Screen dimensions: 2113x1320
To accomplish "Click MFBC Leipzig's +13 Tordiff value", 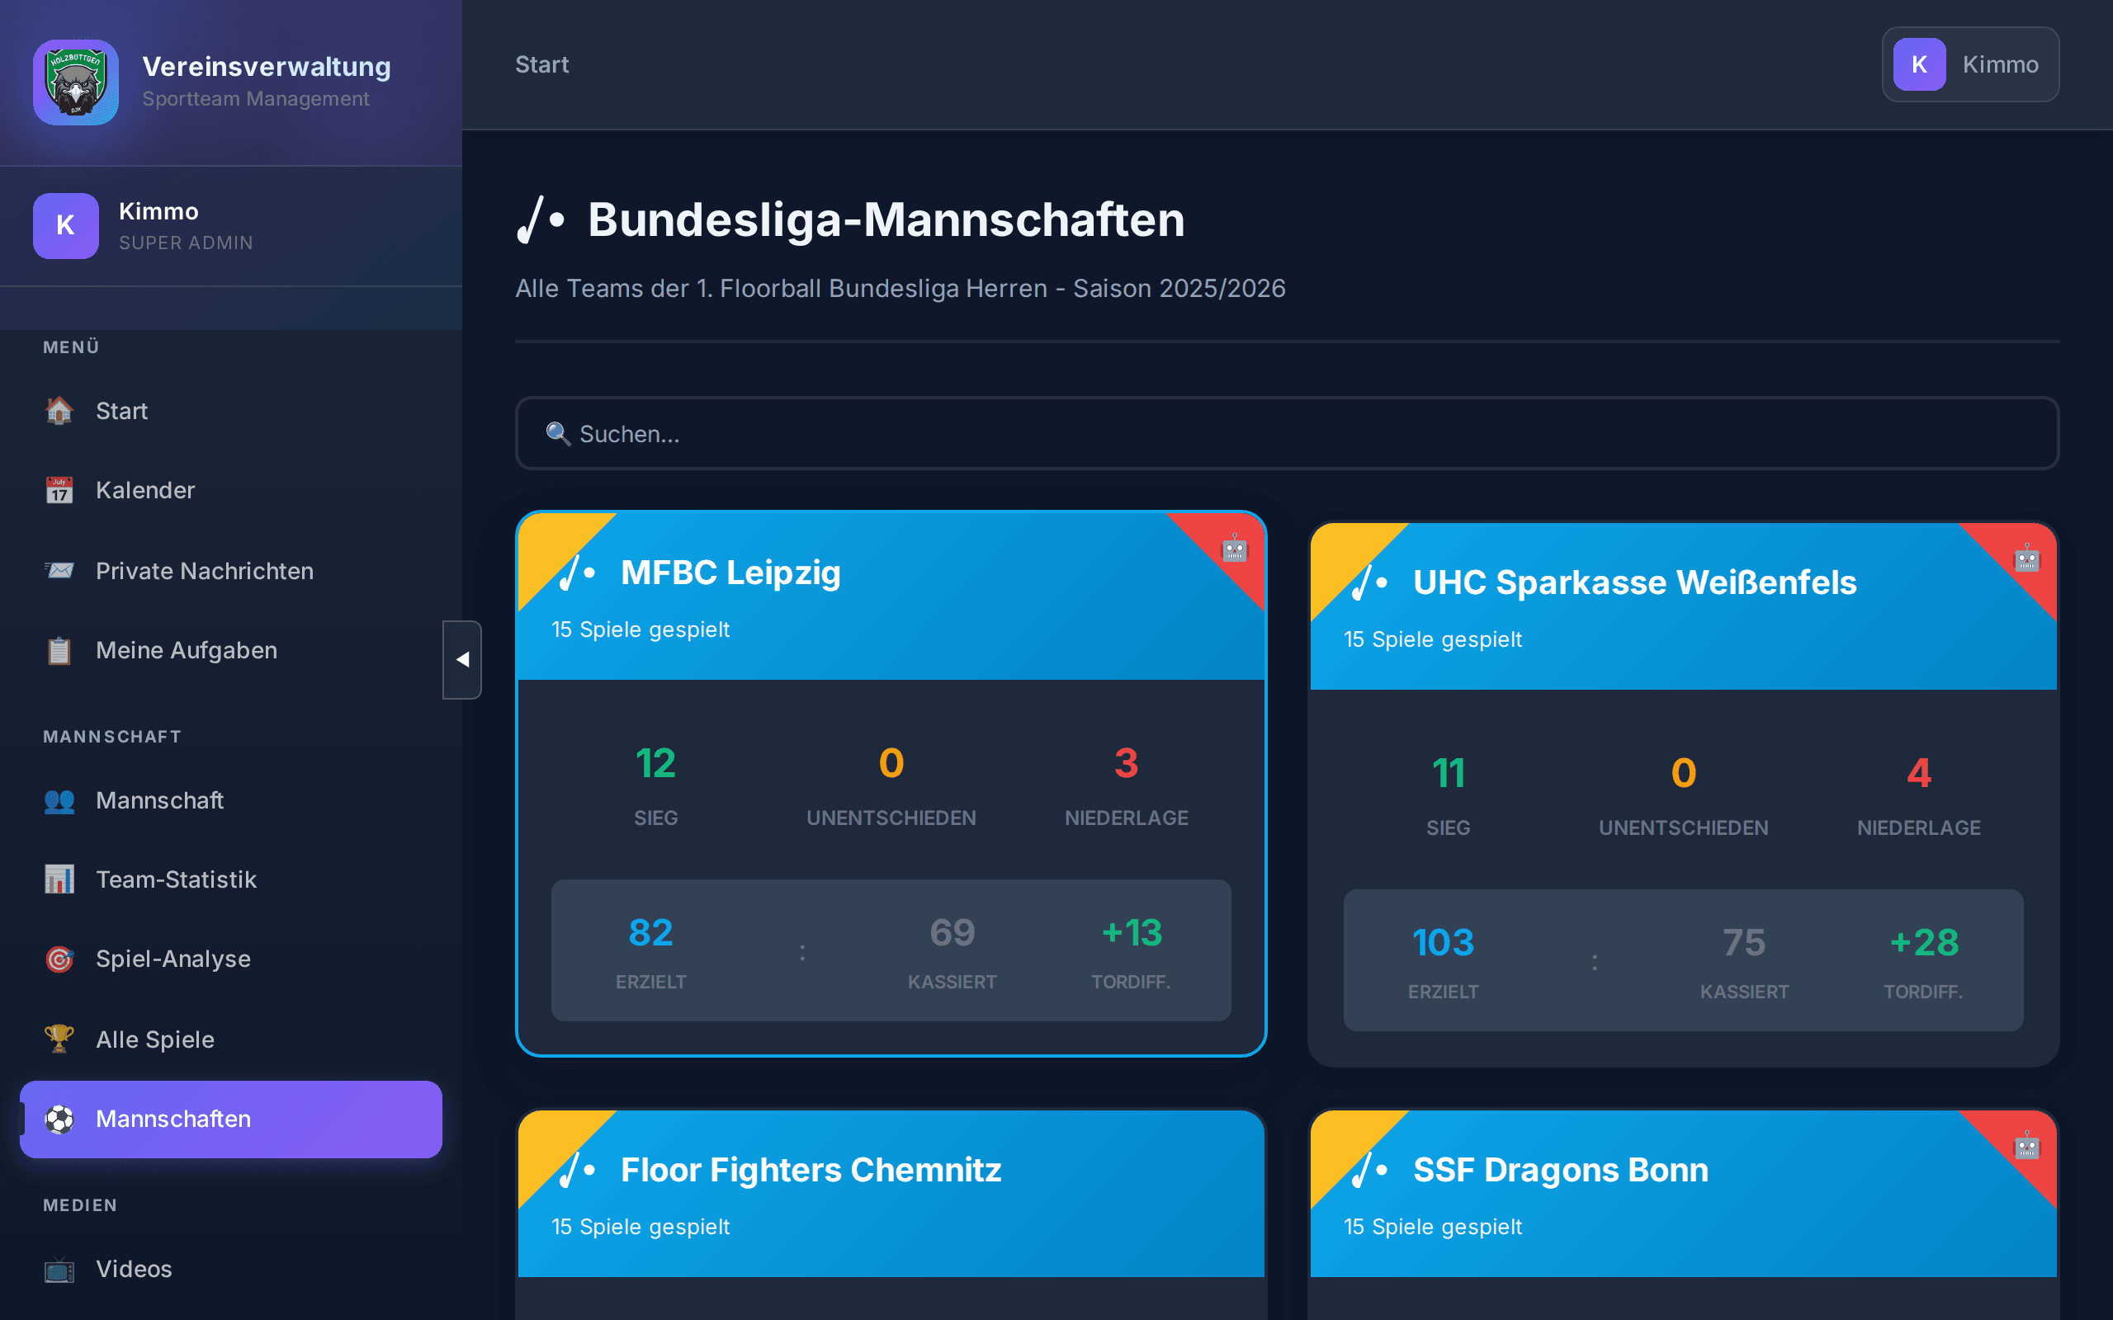I will (x=1132, y=932).
